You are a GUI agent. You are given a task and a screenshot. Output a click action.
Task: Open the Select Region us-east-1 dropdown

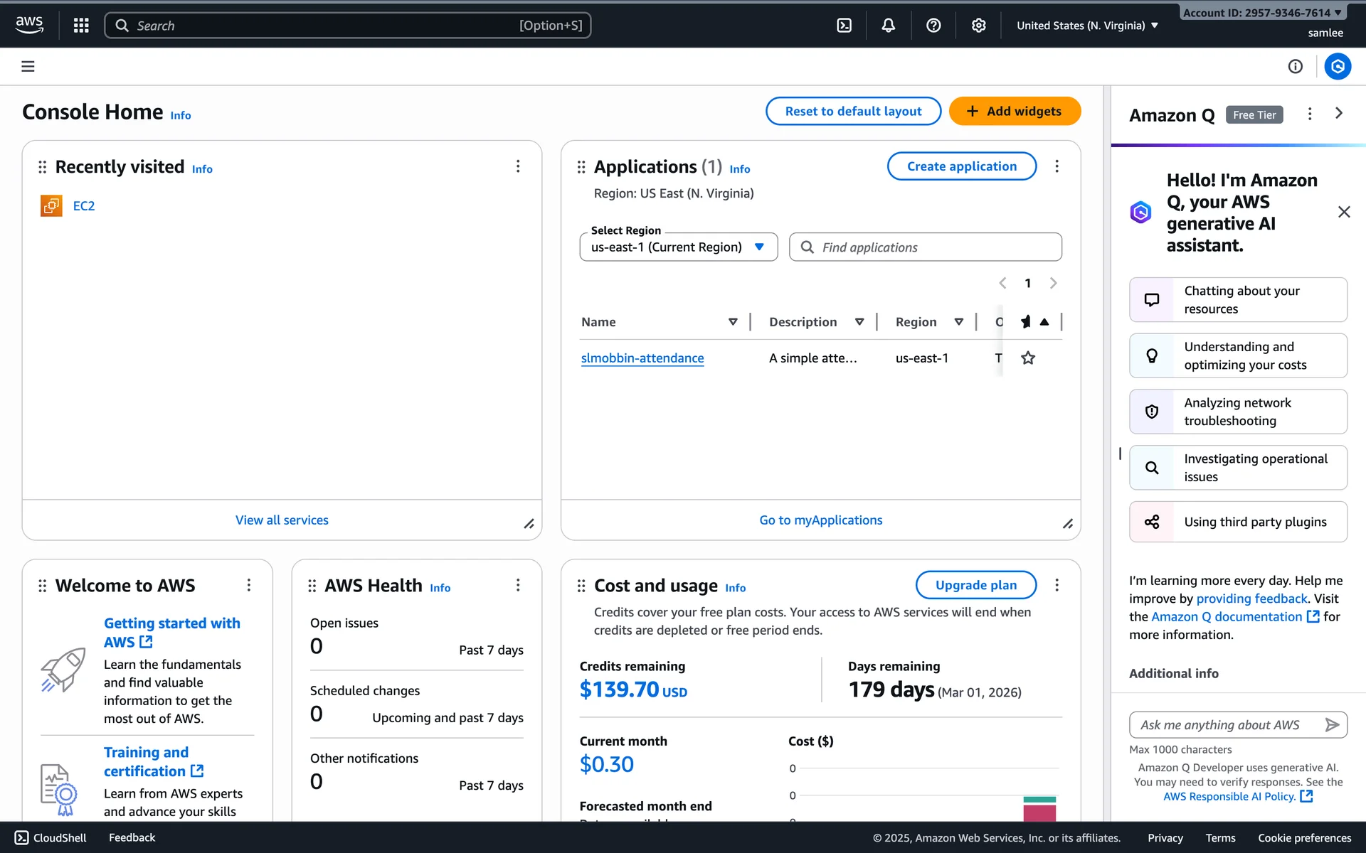click(678, 247)
